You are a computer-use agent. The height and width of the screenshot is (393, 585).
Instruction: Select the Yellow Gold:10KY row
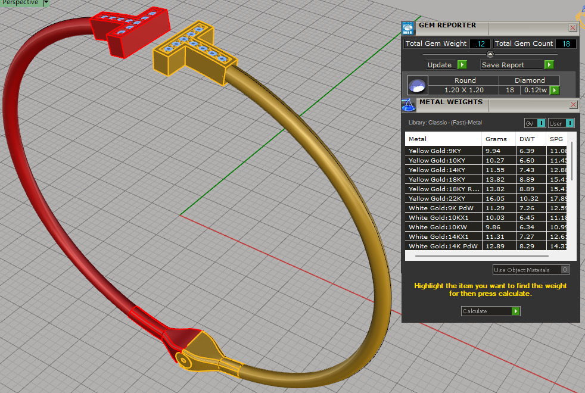(486, 160)
